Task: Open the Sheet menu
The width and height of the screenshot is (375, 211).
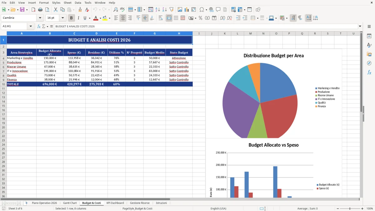Action: pyautogui.click(x=67, y=3)
